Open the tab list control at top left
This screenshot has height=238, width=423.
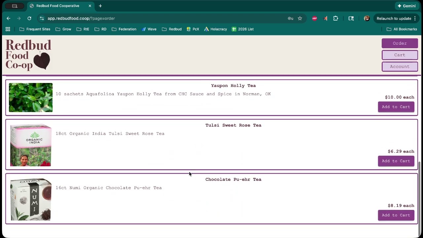pos(15,6)
